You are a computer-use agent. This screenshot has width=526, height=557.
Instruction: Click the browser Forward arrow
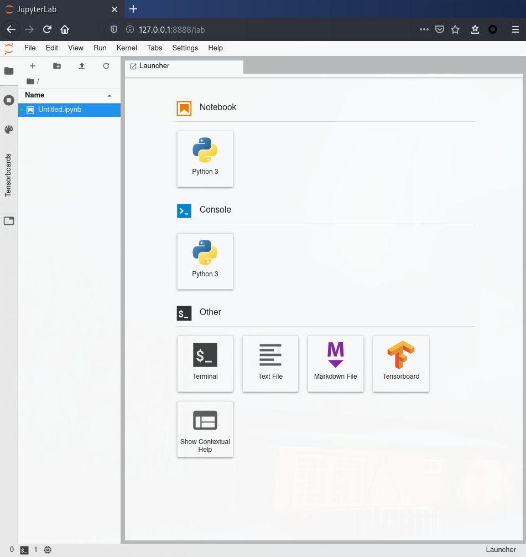point(29,29)
